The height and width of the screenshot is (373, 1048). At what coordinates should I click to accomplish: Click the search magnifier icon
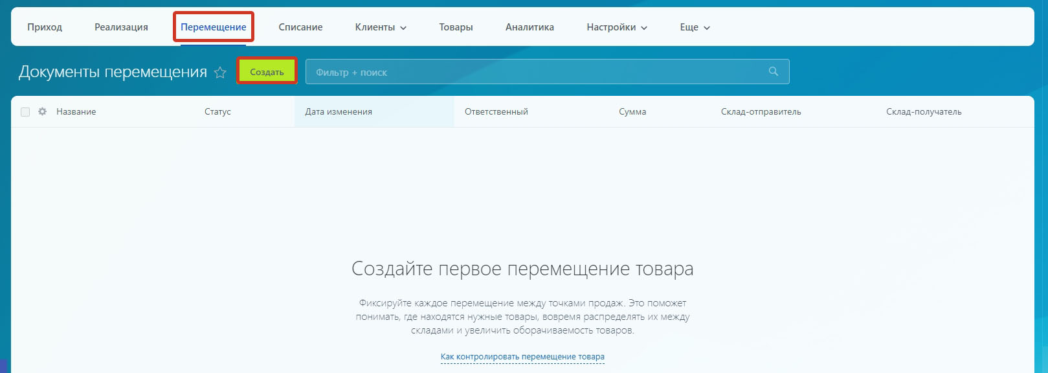(x=774, y=71)
